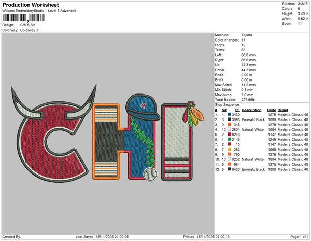
Task: Pick the yellow swatch in the 283 row
Action: click(x=229, y=150)
